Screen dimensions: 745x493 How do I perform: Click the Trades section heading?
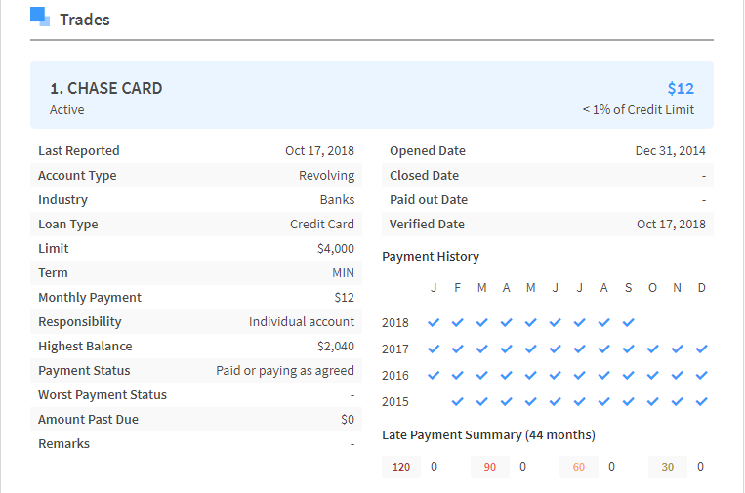click(85, 20)
